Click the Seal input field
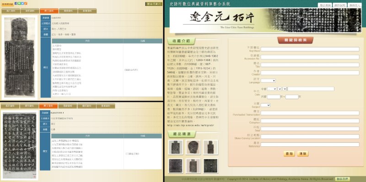The image size is (366, 182). (310, 129)
